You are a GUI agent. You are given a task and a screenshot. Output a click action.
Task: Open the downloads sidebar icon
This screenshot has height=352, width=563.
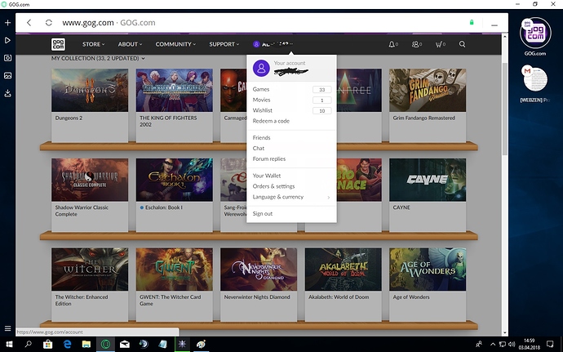pyautogui.click(x=7, y=93)
